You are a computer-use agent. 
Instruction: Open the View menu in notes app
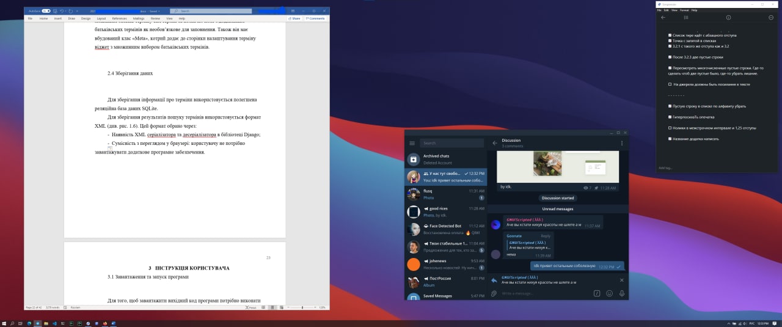click(674, 10)
